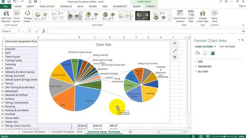The image size is (246, 138).
Task: Click inside the formula bar input
Action: pos(145,31)
